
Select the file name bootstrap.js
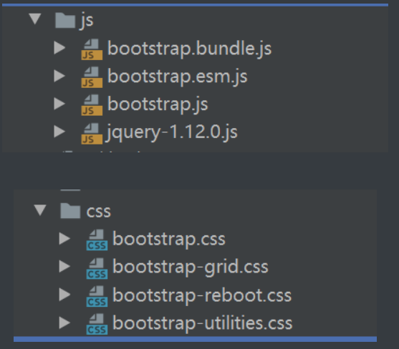click(x=158, y=104)
